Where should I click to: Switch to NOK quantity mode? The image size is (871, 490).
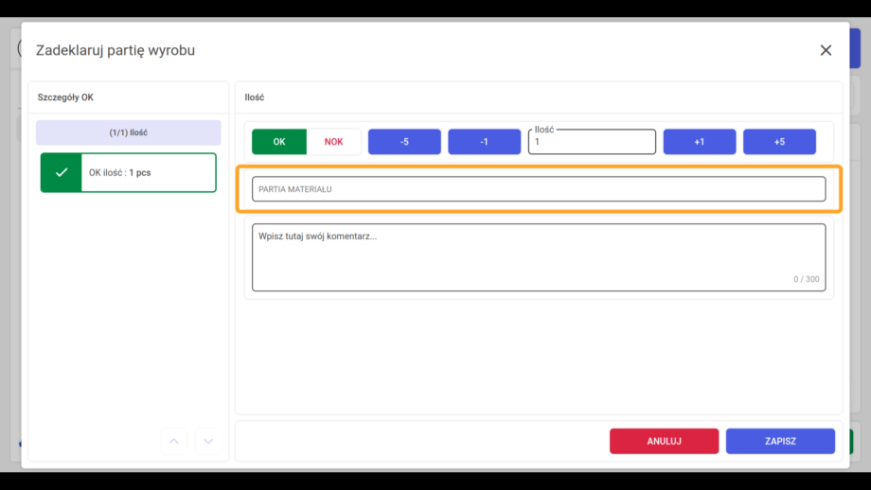(334, 142)
